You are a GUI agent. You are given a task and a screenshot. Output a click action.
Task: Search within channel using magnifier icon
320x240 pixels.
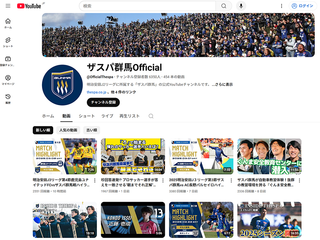click(151, 116)
